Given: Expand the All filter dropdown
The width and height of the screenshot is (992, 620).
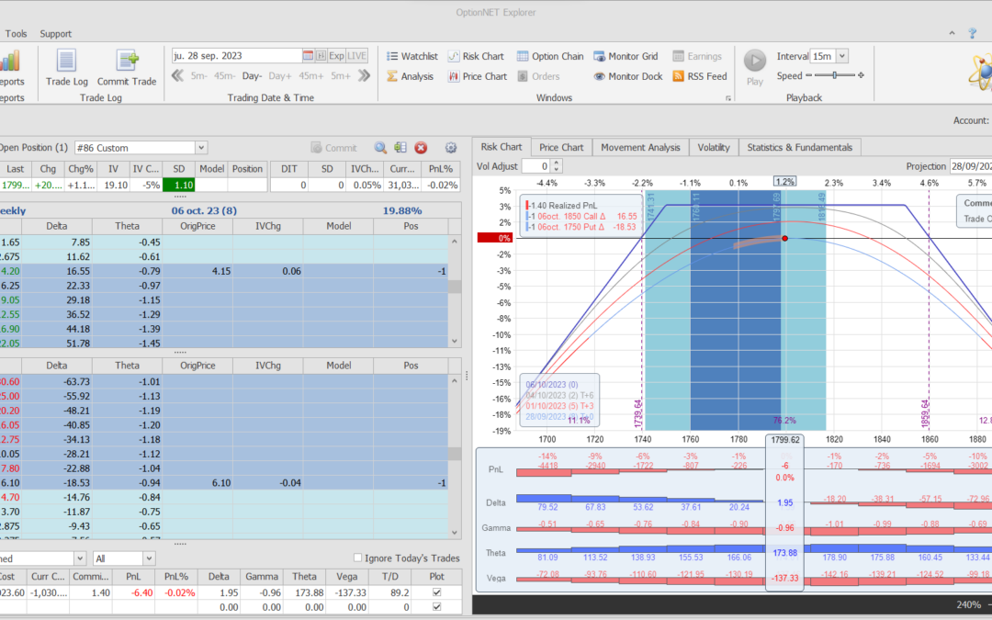Looking at the screenshot, I should coord(148,558).
